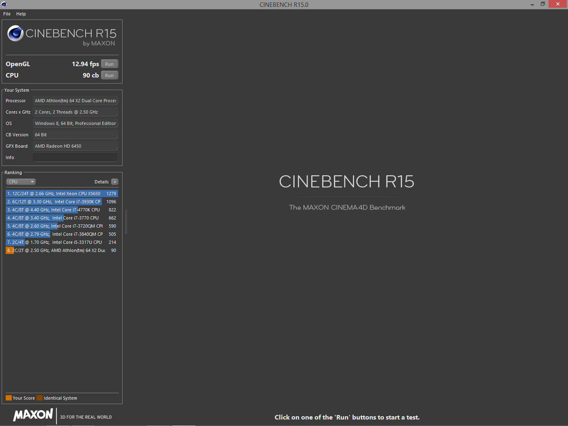Select ranking row Intel Xeon CPU X5650
Viewport: 568px width, 426px height.
62,194
